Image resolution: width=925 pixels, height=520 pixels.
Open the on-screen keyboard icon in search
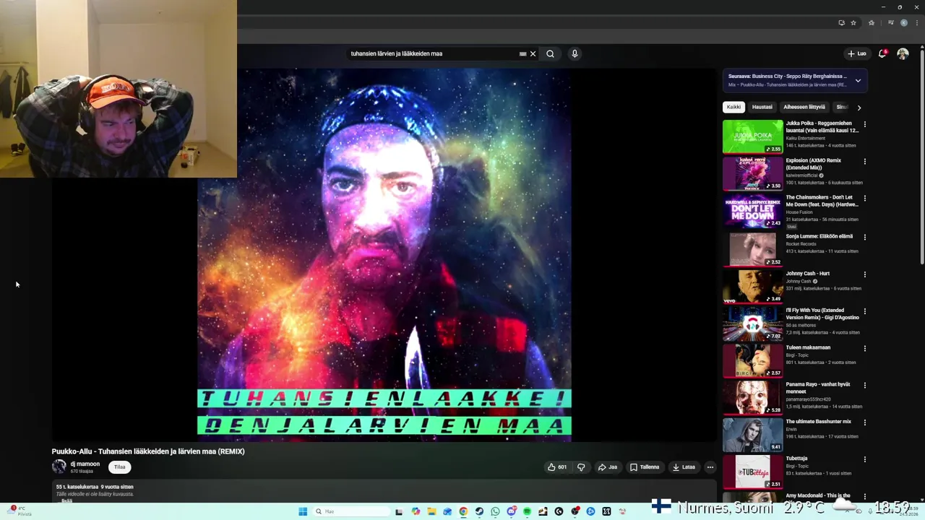click(x=522, y=53)
